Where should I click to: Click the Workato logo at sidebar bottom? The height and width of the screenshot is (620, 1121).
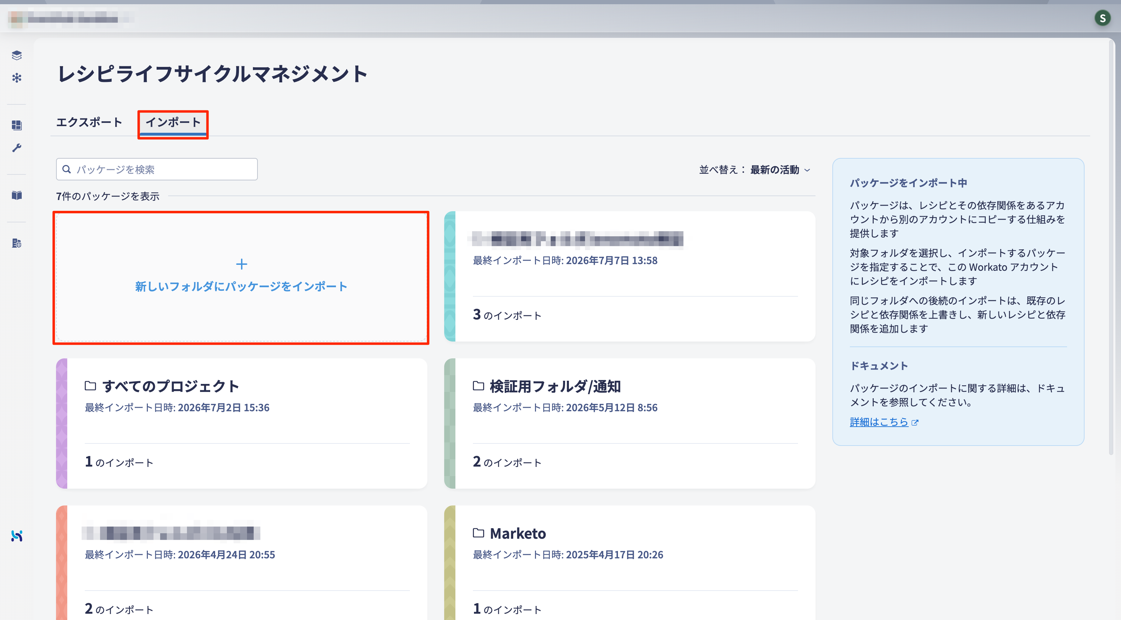pos(16,536)
